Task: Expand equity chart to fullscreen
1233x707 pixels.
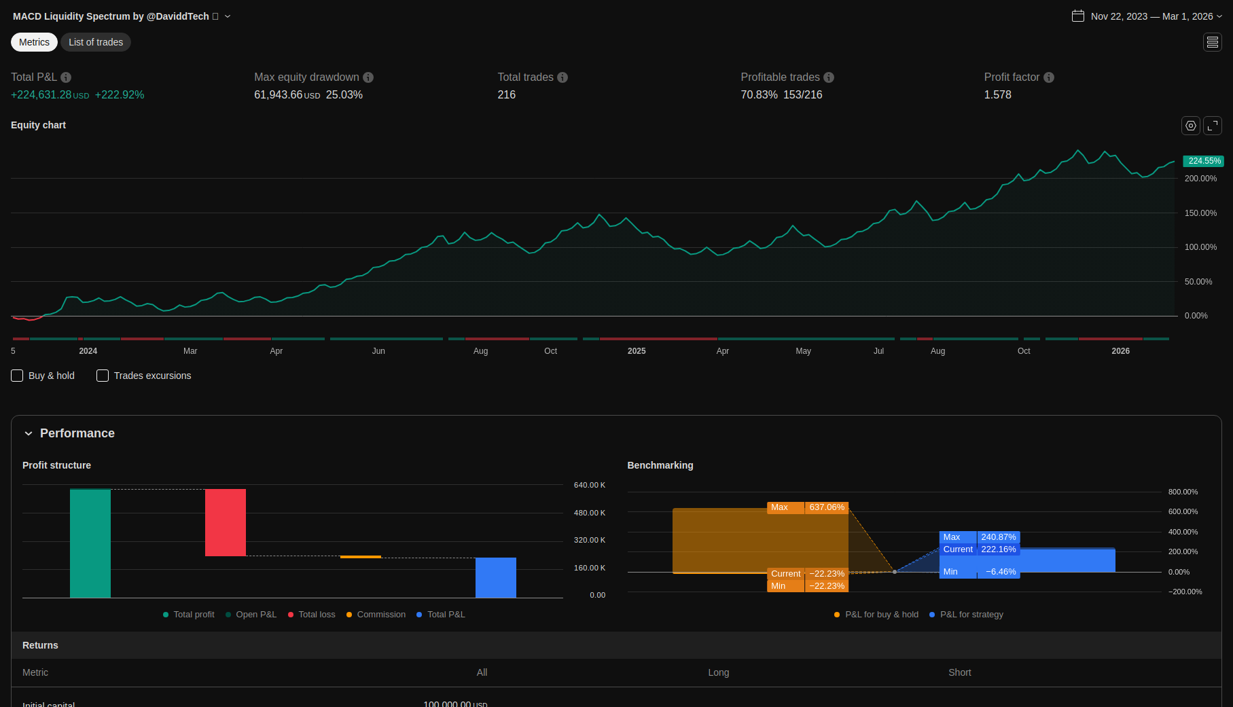Action: [1213, 126]
